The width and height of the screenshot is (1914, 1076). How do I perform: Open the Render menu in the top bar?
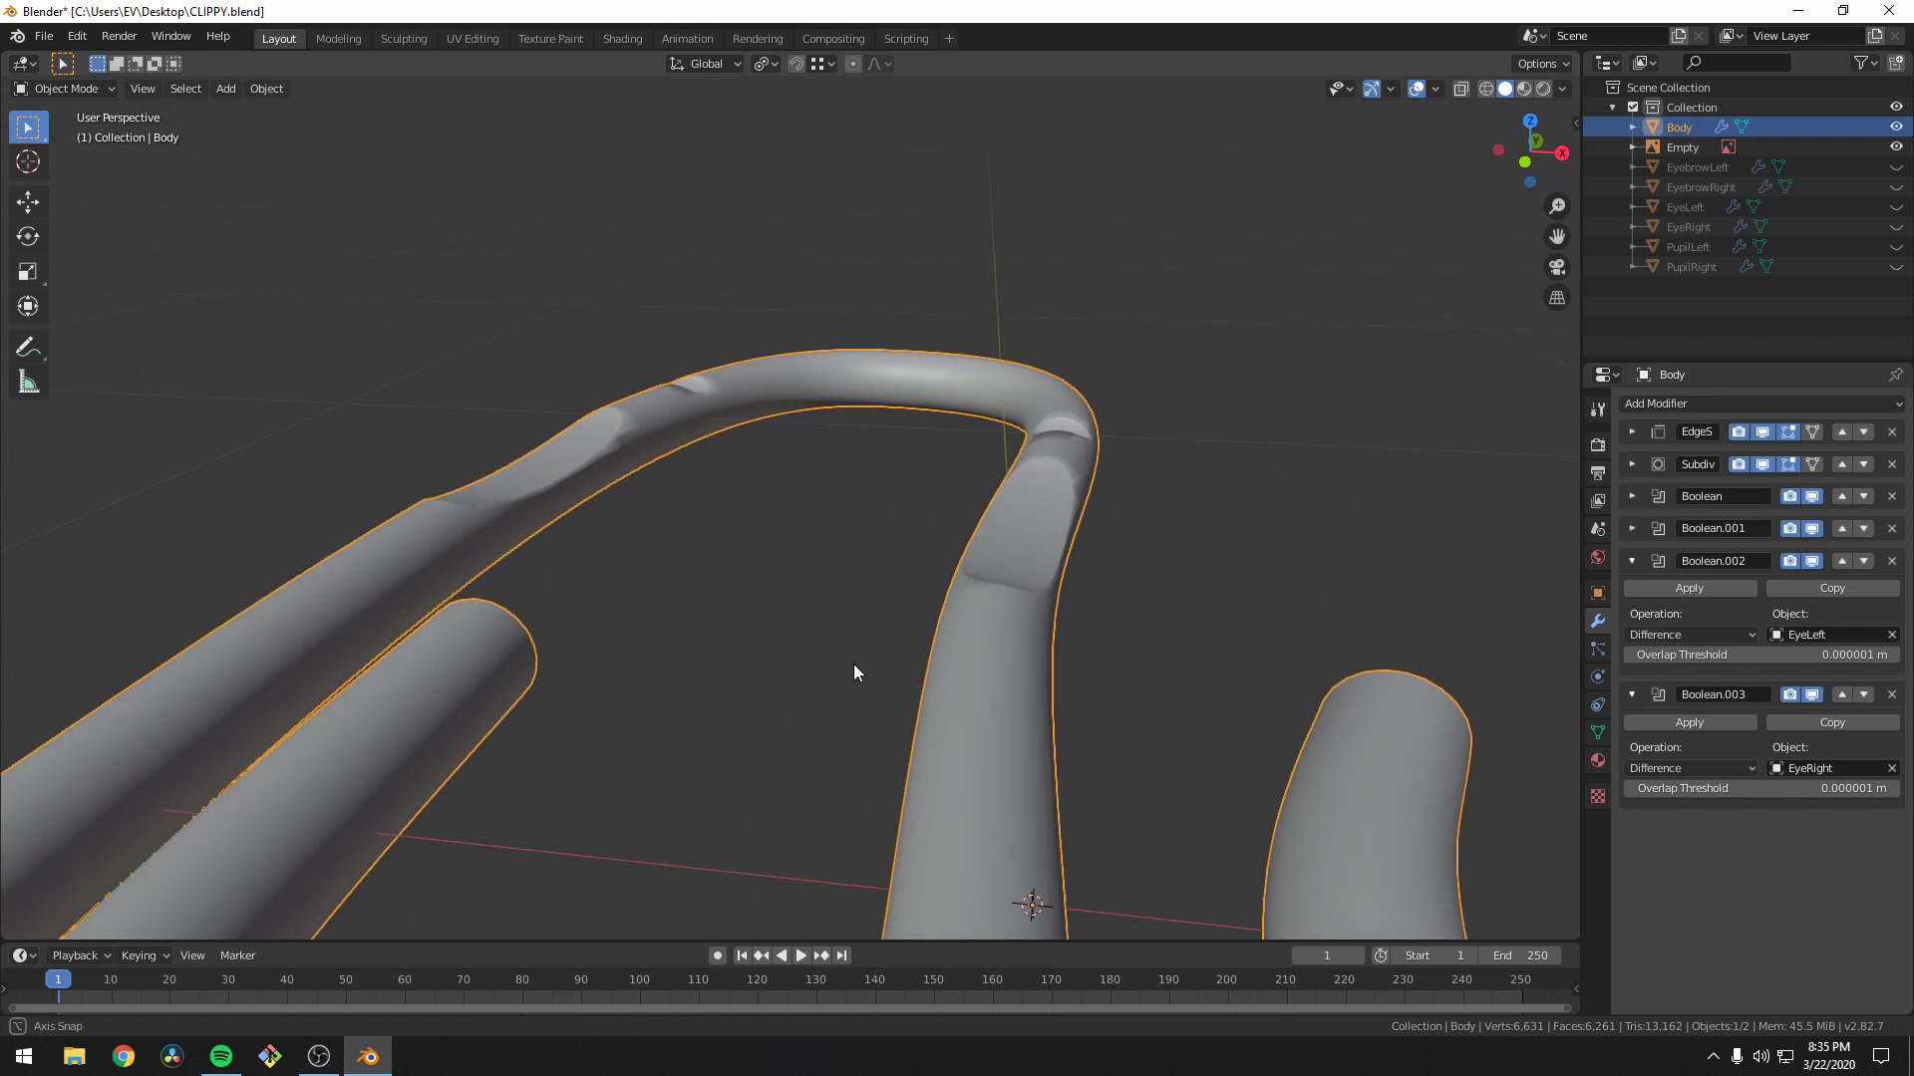click(x=119, y=36)
